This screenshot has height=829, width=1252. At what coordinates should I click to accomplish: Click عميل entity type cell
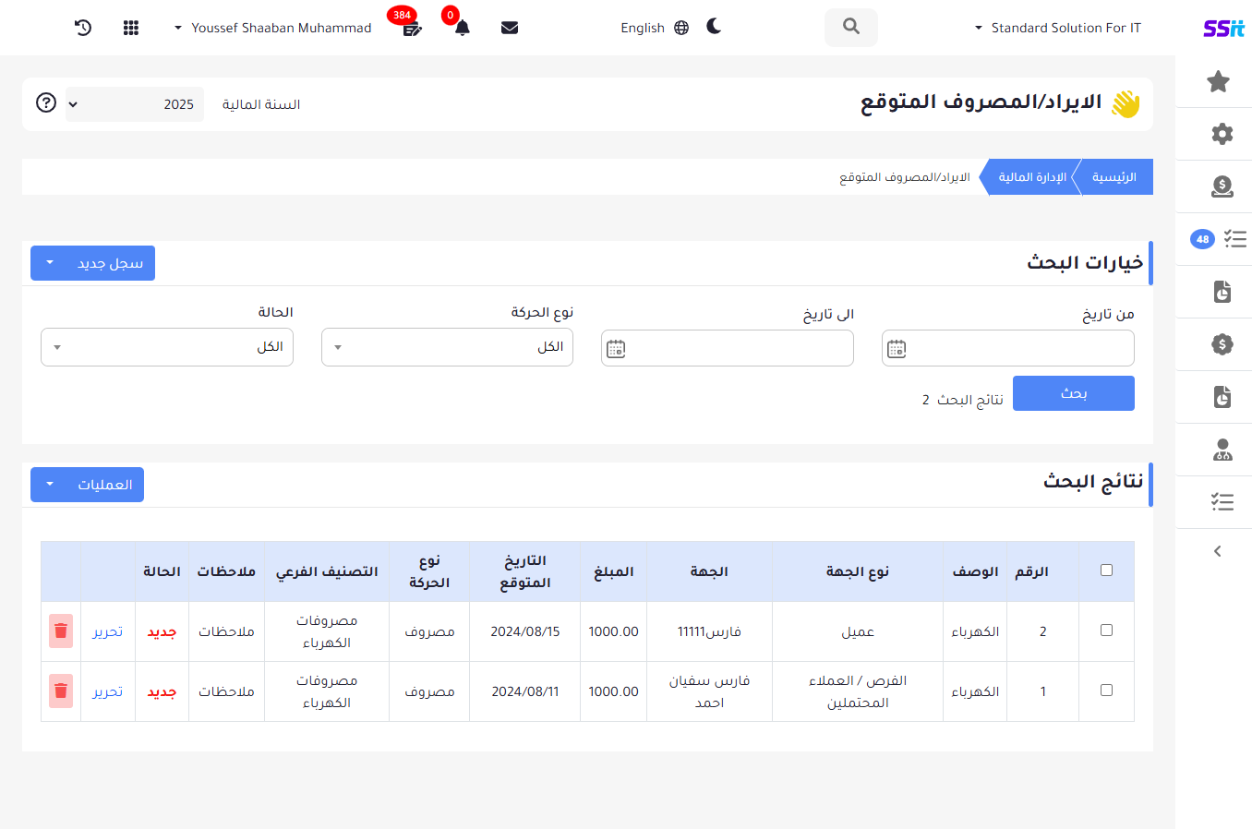click(858, 631)
